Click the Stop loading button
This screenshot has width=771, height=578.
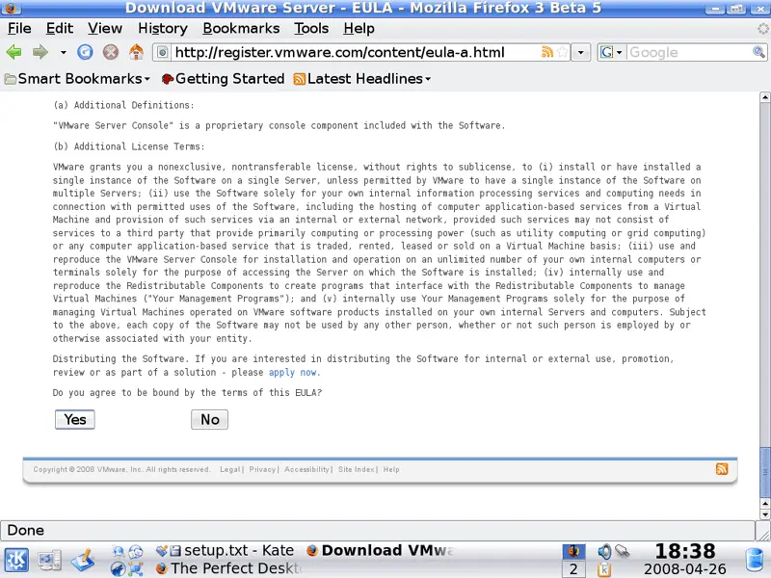tap(111, 52)
